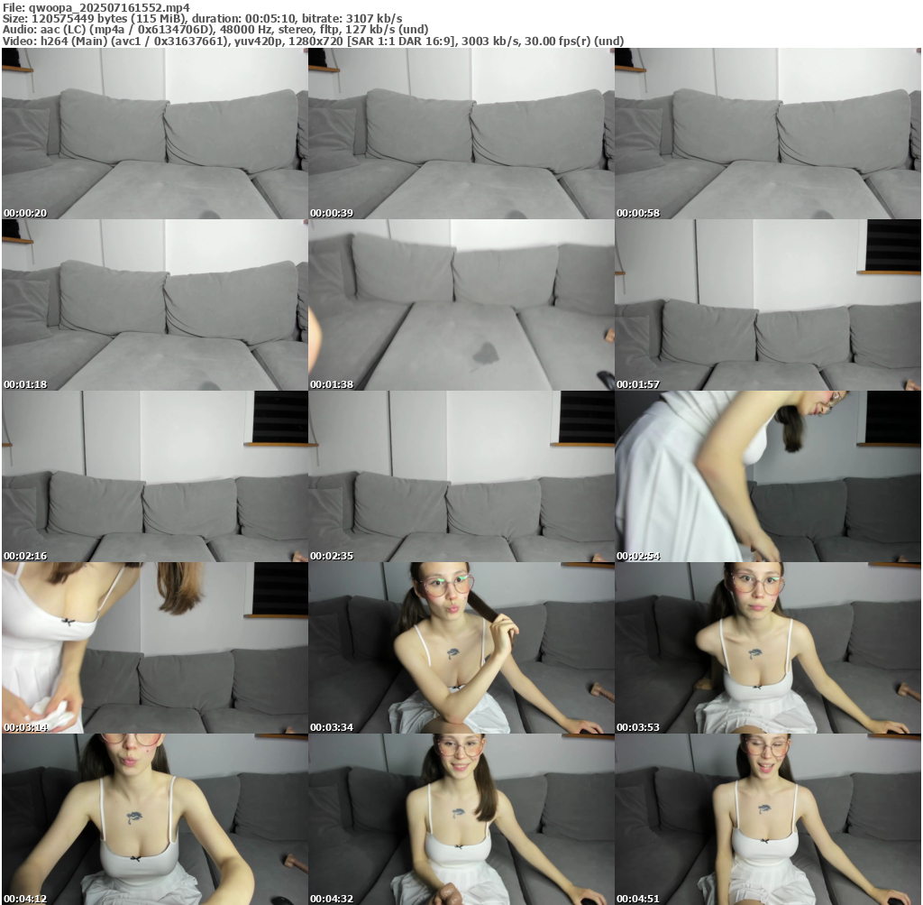
Task: Click the thumbnail stamped 00:00:20
Action: pos(155,134)
